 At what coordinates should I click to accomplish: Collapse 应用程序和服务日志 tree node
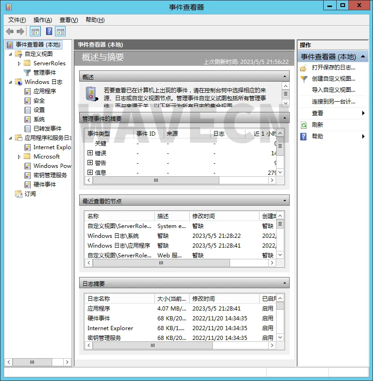10,138
